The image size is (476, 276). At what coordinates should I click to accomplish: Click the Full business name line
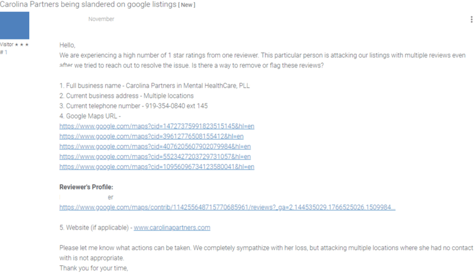pos(155,86)
